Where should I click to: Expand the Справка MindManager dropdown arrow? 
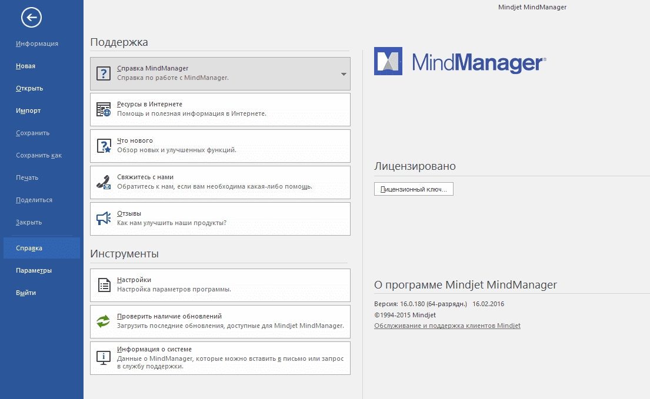click(x=344, y=74)
